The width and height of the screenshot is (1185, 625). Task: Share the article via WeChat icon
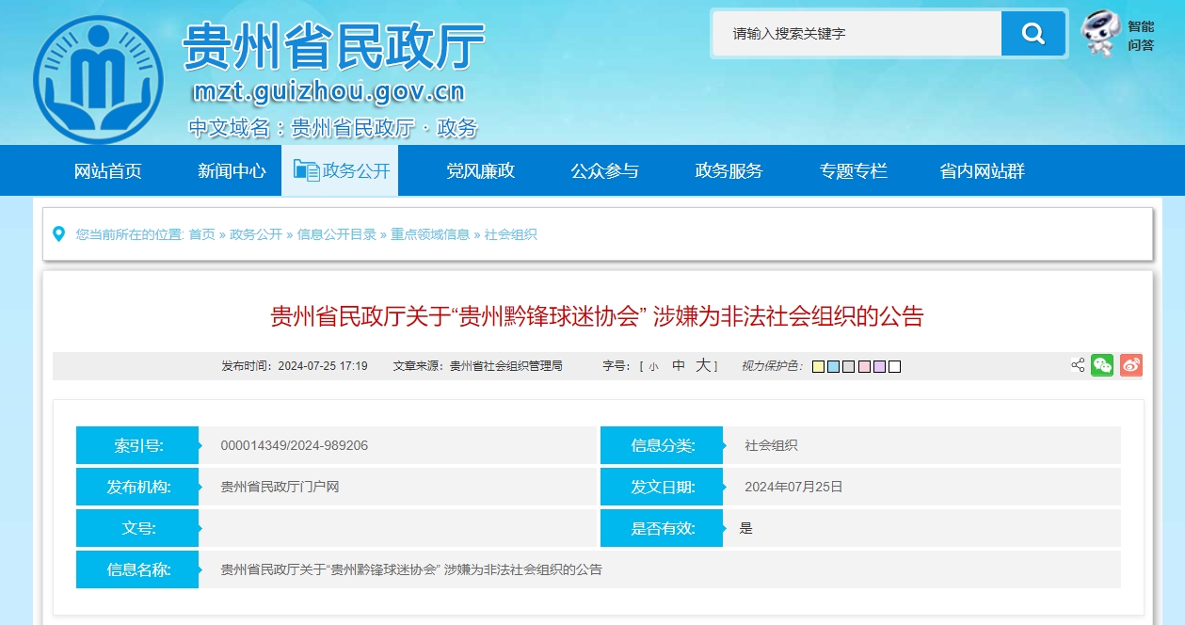(1102, 366)
